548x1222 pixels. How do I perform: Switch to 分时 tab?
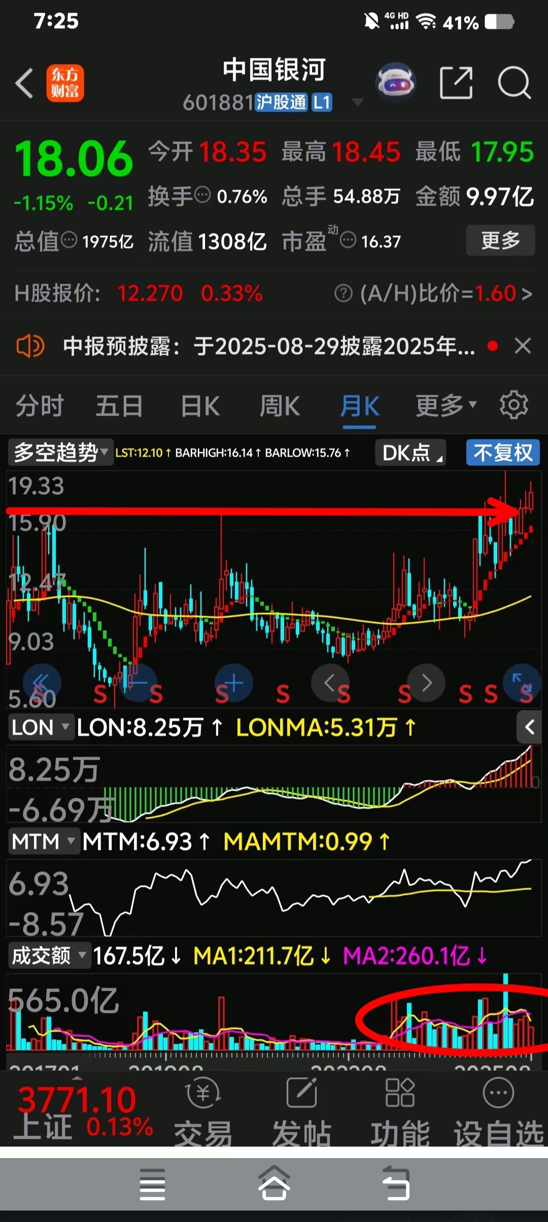point(40,406)
